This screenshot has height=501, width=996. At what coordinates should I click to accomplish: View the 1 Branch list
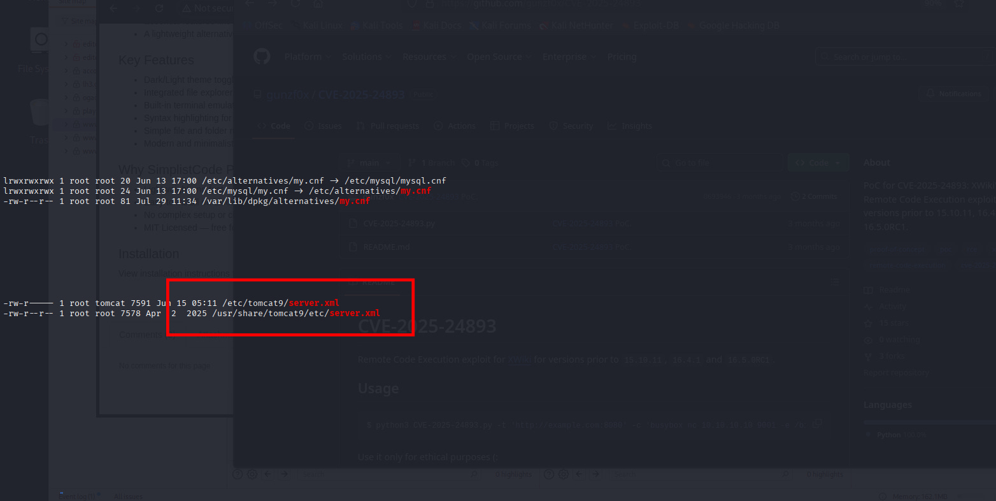432,163
